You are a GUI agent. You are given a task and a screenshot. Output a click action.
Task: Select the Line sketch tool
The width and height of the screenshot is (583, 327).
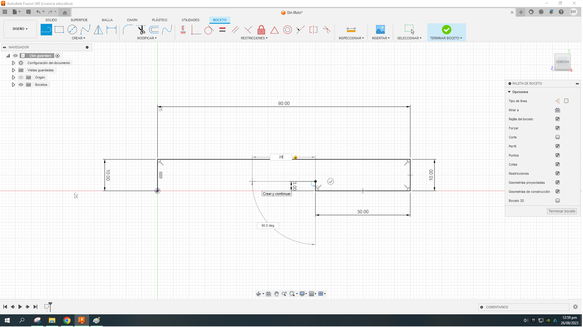pos(46,30)
